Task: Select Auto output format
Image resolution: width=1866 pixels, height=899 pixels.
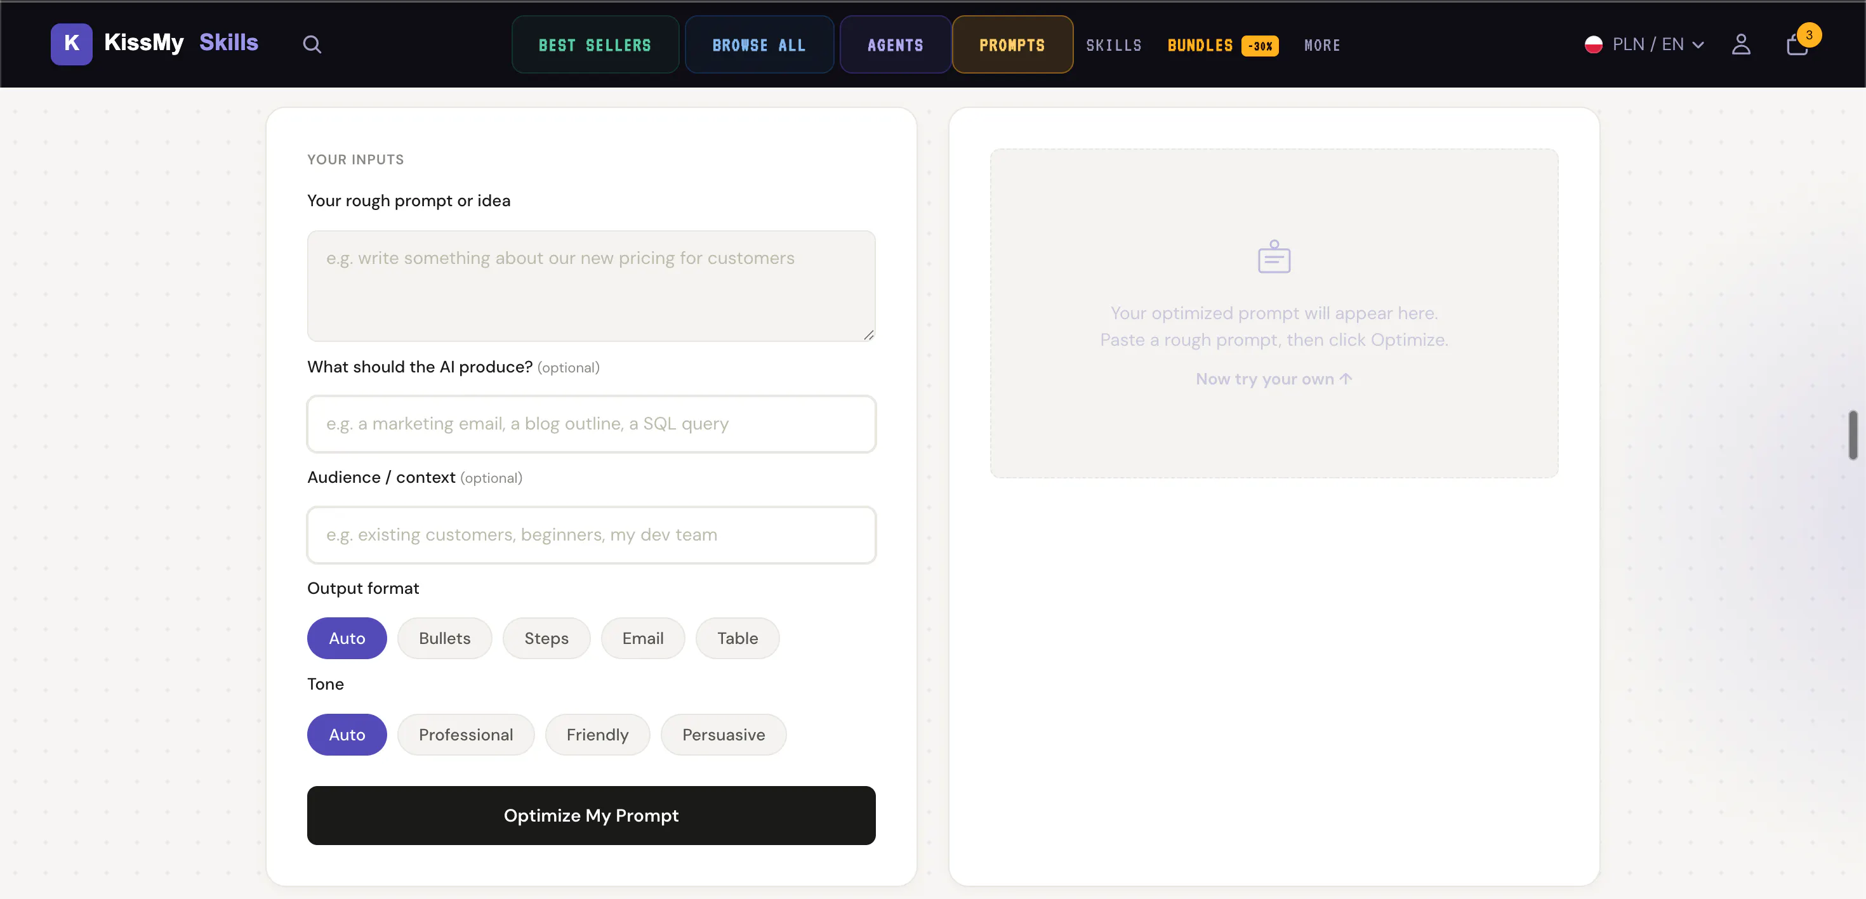Action: pos(347,638)
